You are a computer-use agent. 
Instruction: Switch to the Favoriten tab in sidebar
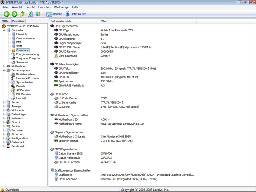[18, 21]
